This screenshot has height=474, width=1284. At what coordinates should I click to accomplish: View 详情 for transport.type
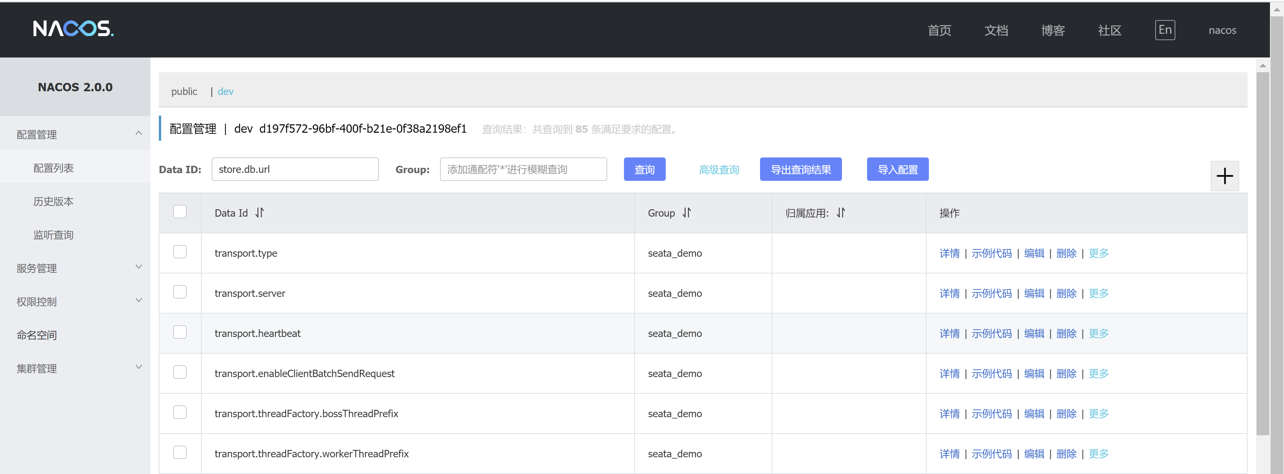click(x=949, y=253)
